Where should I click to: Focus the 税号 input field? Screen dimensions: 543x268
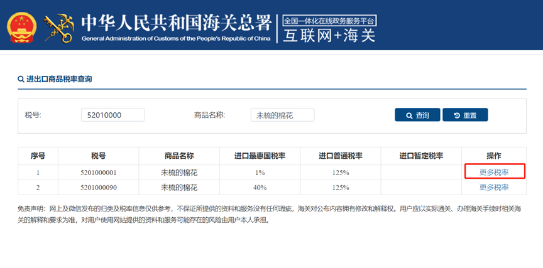click(x=112, y=115)
